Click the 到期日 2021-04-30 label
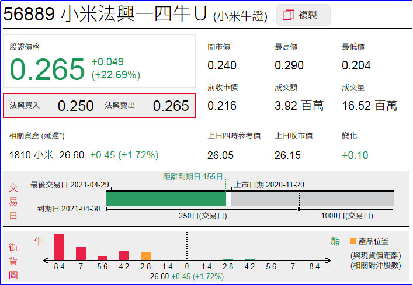Screen dimensions: 413x285 point(68,209)
